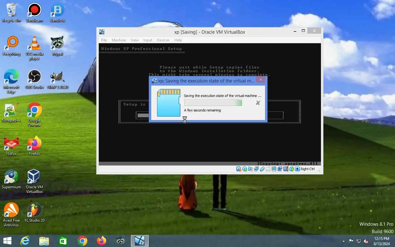This screenshot has height=247, width=395.
Task: Select the Oracle VM VirtualBox desktop shortcut
Action: [34, 182]
